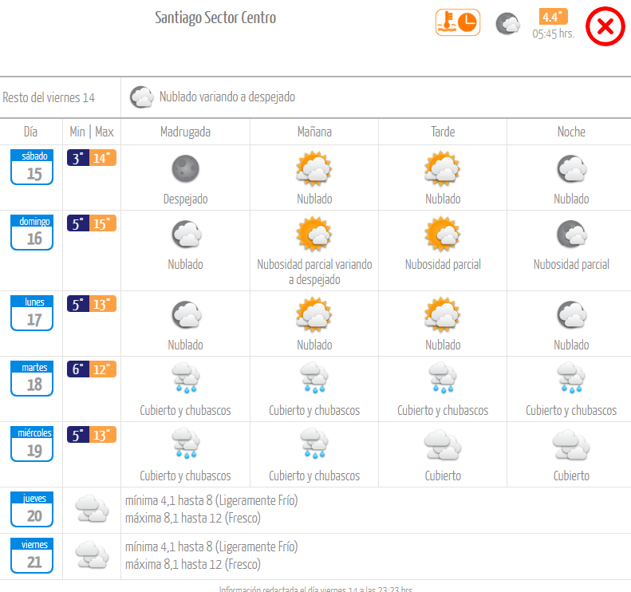Click the Min | Max column header
This screenshot has height=592, width=631.
(92, 132)
